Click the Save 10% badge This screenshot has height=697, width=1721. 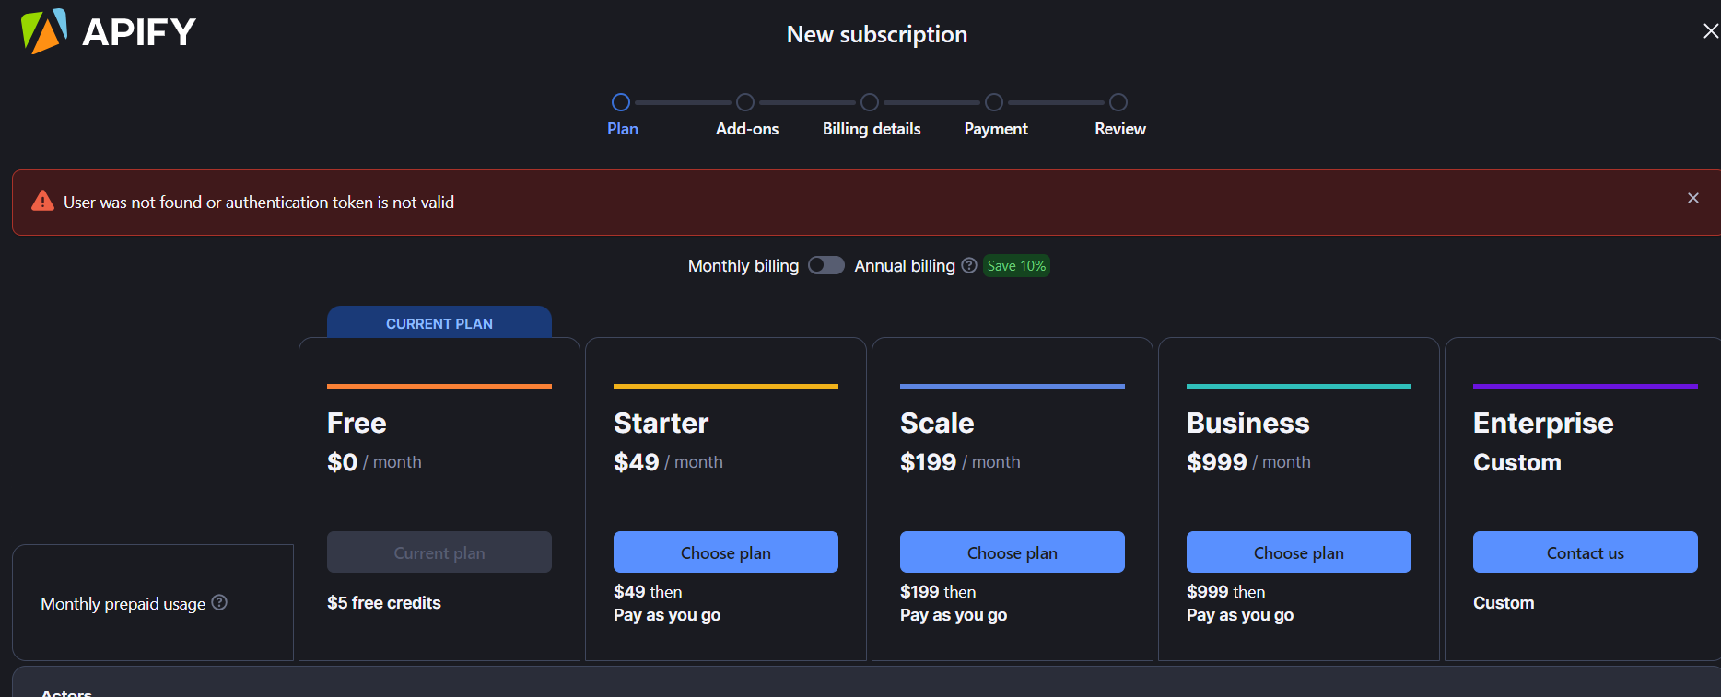1016,266
